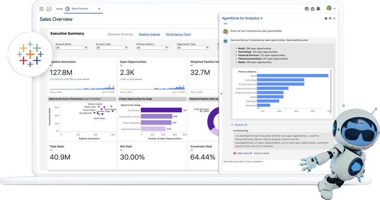Click the Weighted Pipeline value 32.7M
Image resolution: width=380 pixels, height=200 pixels.
200,73
